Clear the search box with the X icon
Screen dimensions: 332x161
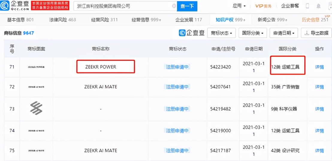tap(174, 6)
